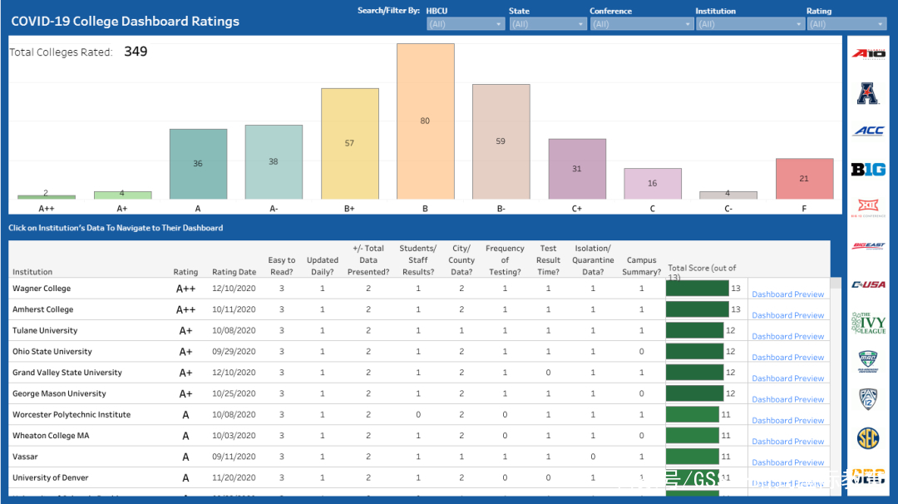Open the HBCU filter dropdown

pos(465,24)
